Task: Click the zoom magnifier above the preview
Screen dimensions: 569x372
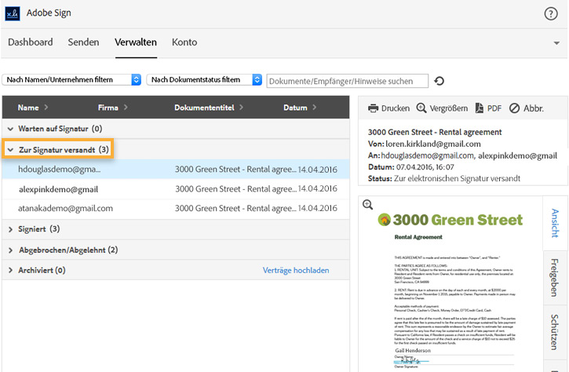Action: [367, 205]
